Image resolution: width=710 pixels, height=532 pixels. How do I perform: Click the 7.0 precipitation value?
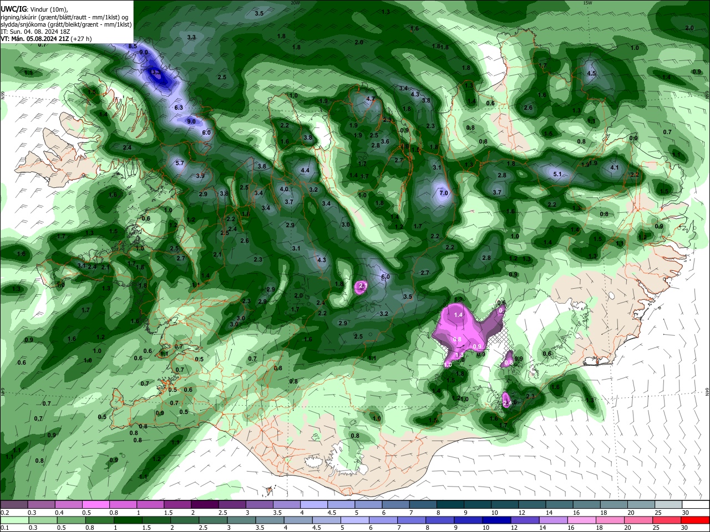click(x=444, y=193)
